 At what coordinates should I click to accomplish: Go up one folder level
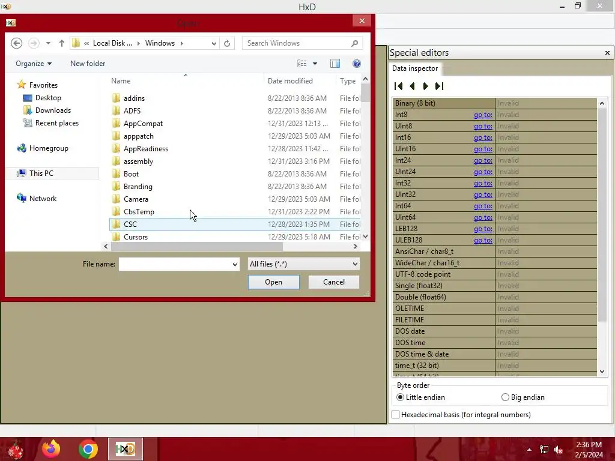coord(62,43)
